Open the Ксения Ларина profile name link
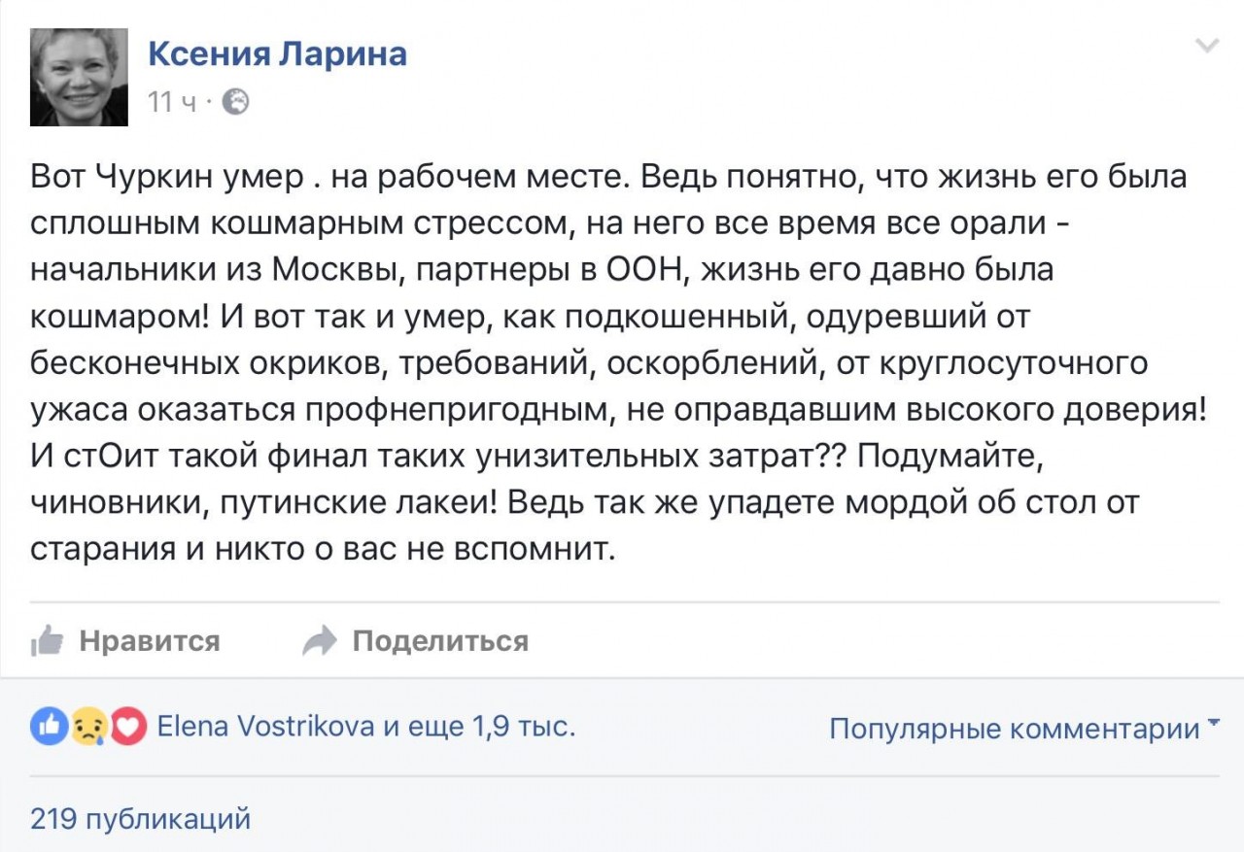Viewport: 1244px width, 852px height. click(277, 53)
